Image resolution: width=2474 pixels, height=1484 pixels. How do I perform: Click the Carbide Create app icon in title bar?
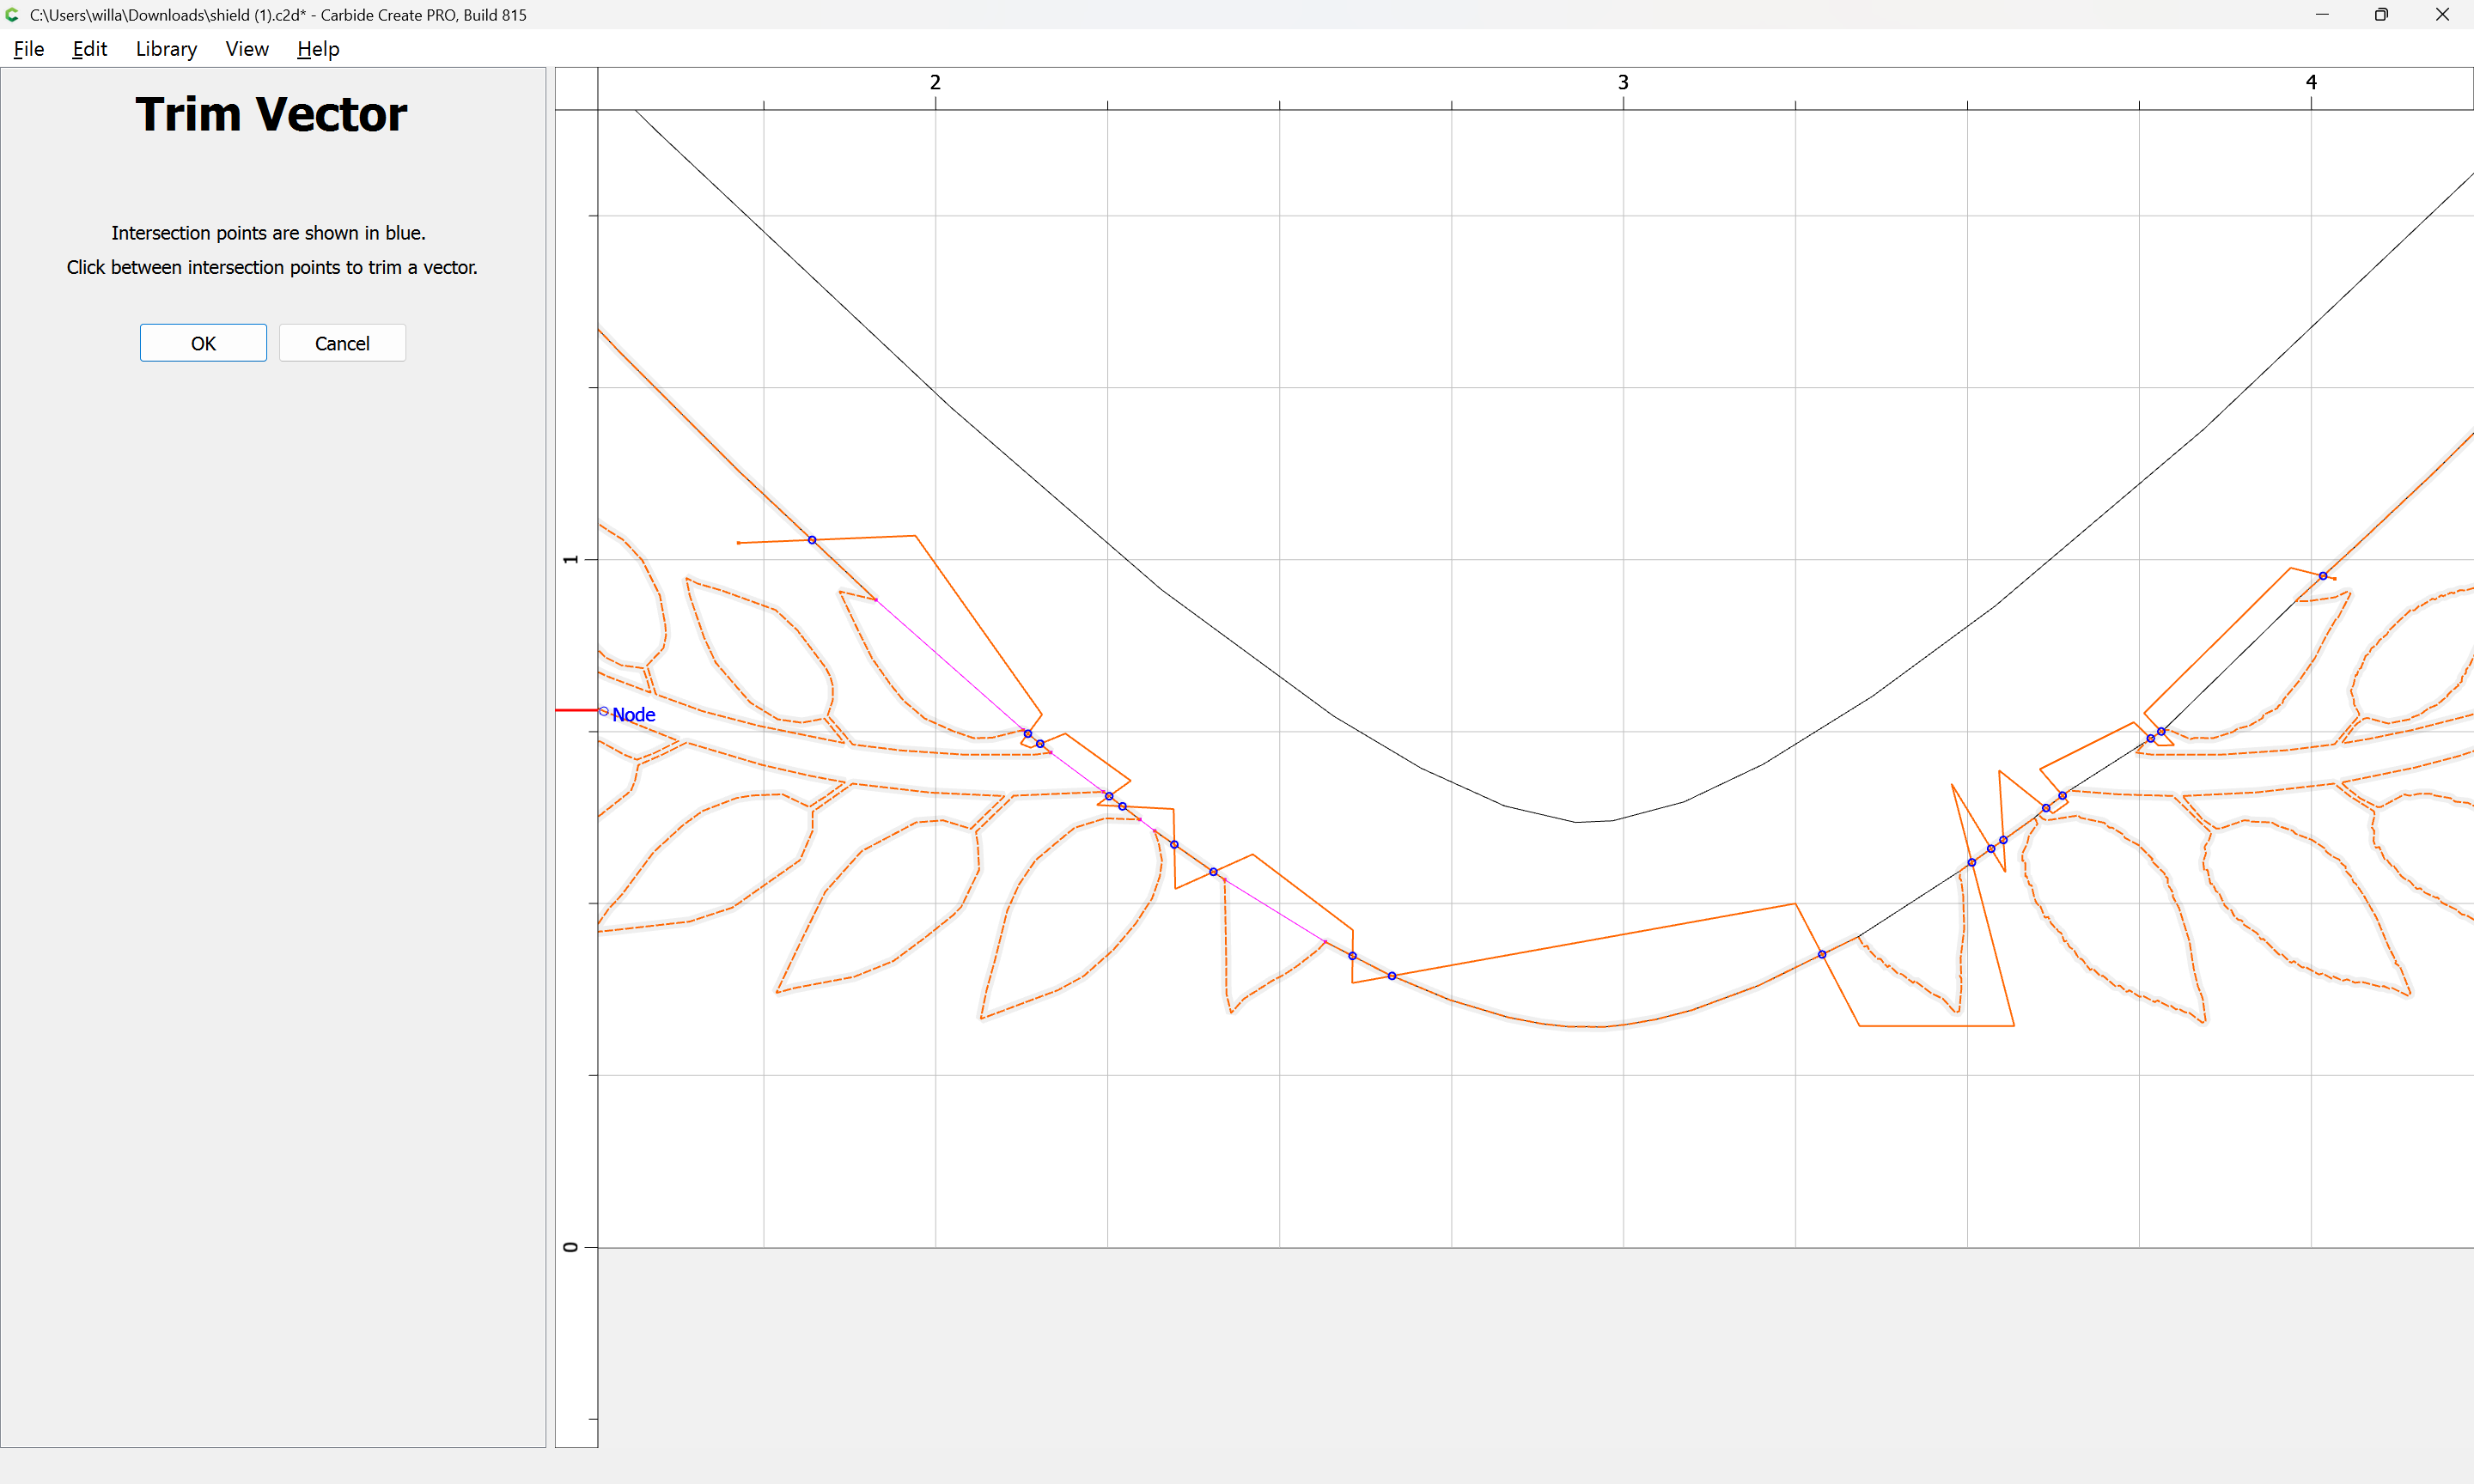click(x=12, y=15)
